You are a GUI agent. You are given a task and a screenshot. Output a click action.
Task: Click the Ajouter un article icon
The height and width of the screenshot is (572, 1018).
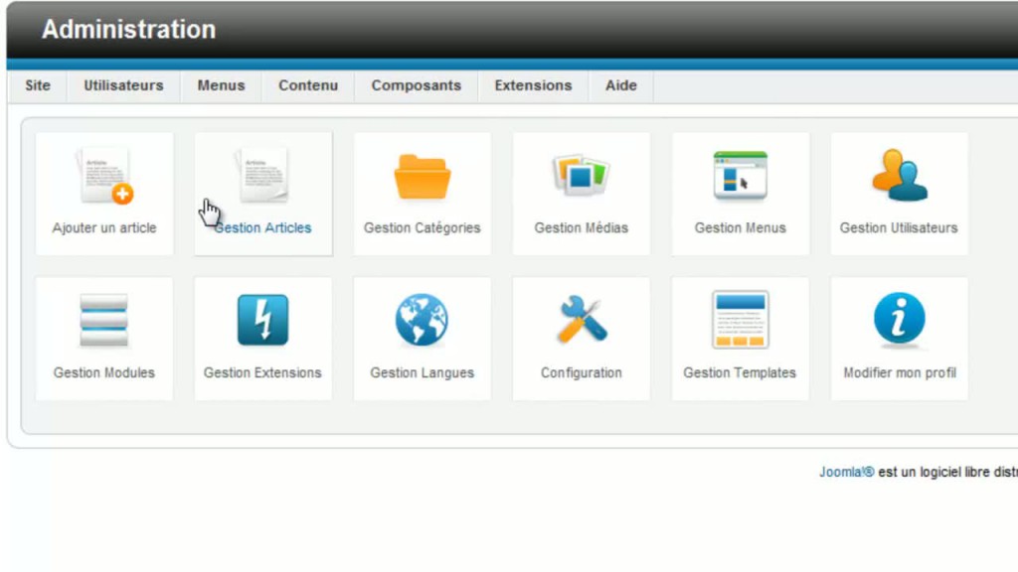click(104, 178)
